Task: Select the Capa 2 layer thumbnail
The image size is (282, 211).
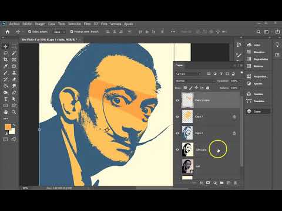Action: click(187, 133)
